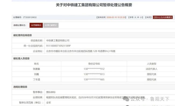Click the credit code 91110000710921189P
175x106 pixels.
(x=58, y=46)
